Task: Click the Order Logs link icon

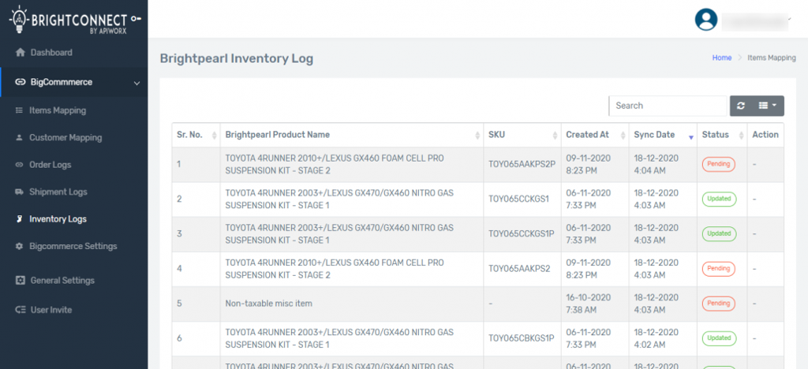Action: click(19, 165)
